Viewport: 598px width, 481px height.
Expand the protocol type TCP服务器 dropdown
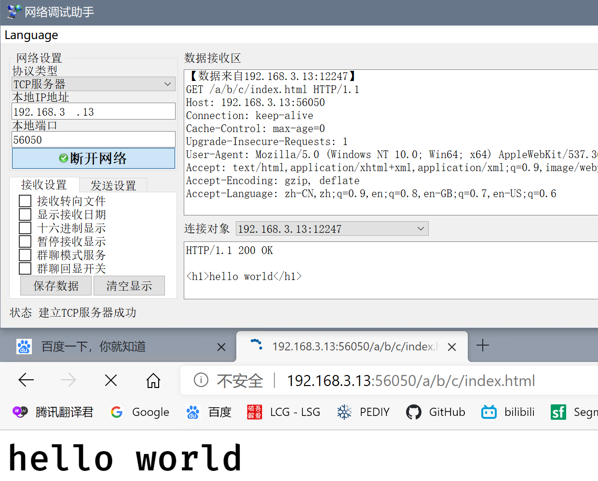[x=93, y=84]
